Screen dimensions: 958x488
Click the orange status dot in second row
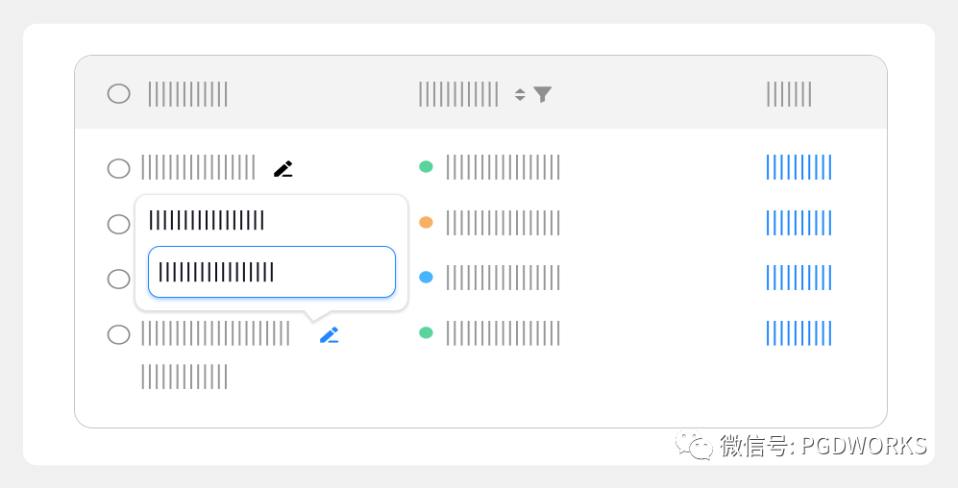click(426, 223)
